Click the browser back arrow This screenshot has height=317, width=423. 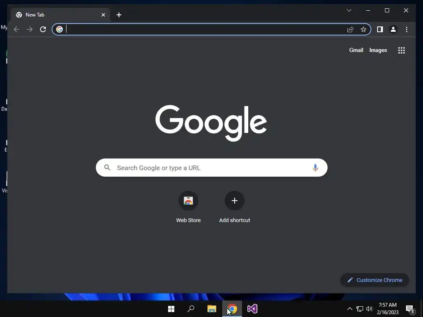click(x=17, y=29)
